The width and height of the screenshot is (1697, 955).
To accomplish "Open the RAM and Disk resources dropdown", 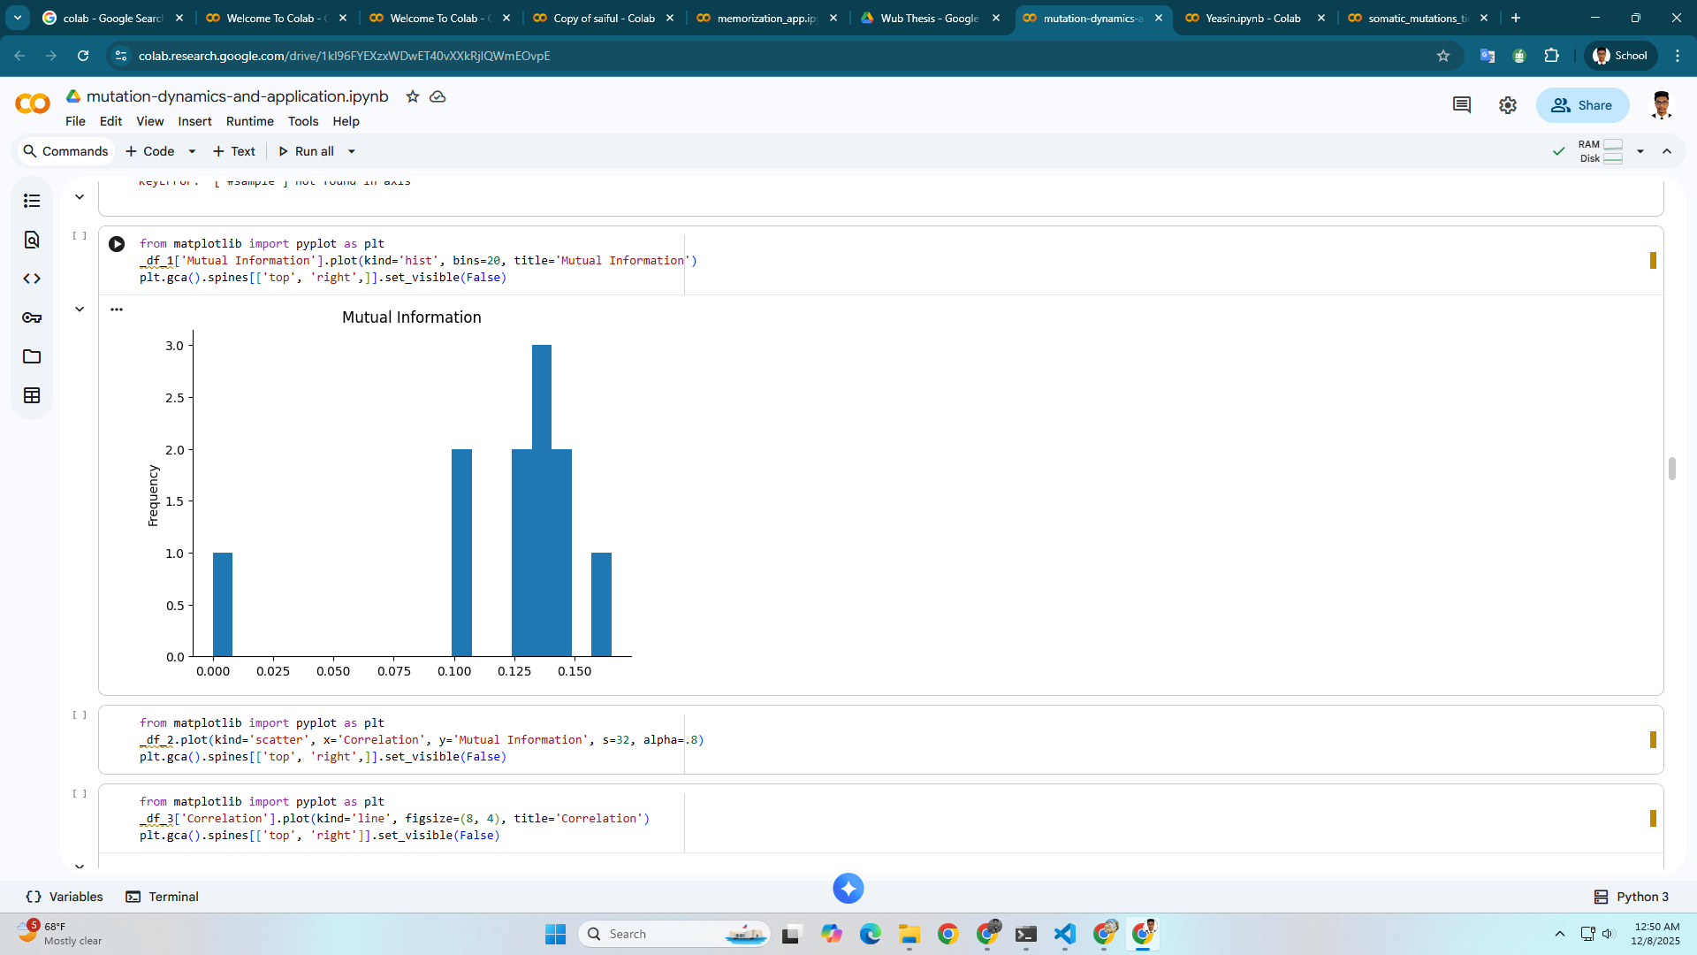I will (x=1640, y=151).
